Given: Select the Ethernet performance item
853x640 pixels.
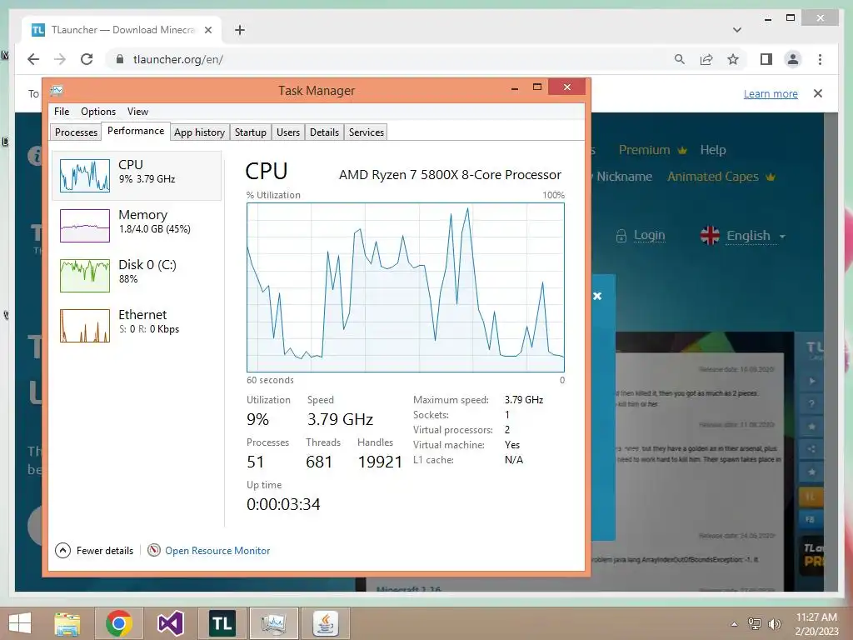Looking at the screenshot, I should pyautogui.click(x=137, y=326).
